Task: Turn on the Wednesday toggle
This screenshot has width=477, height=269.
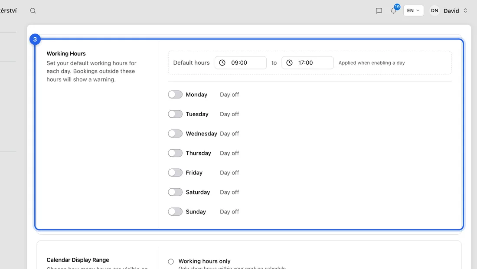Action: pos(175,134)
